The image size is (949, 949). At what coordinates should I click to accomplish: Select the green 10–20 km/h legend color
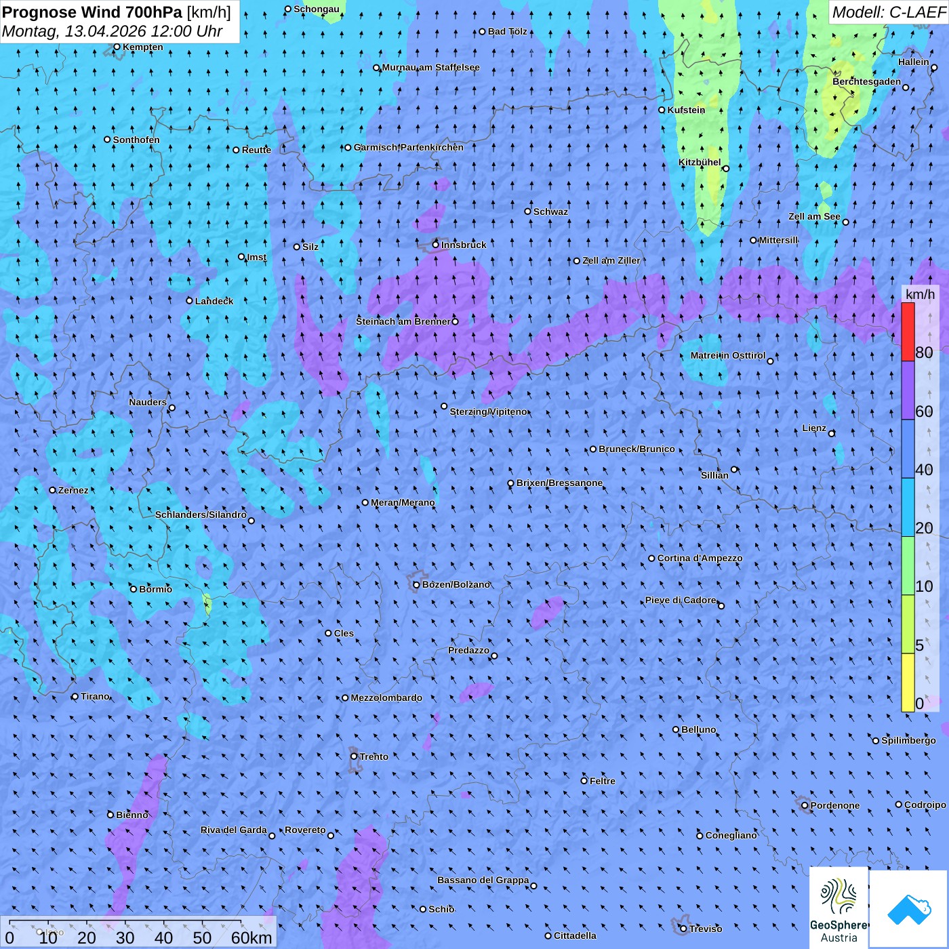tap(908, 566)
